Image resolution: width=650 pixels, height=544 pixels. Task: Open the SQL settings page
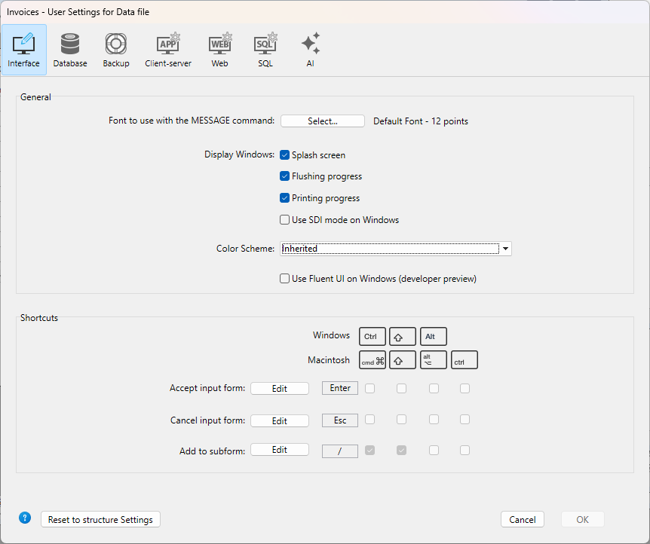(x=265, y=50)
